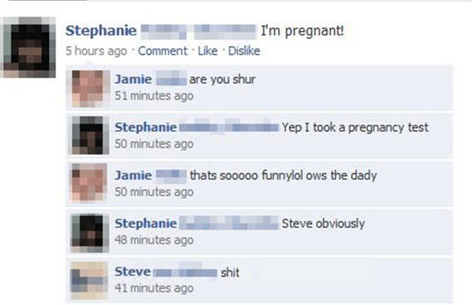
Task: Click Jamie's name on 'ows the dady' comment
Action: (133, 175)
